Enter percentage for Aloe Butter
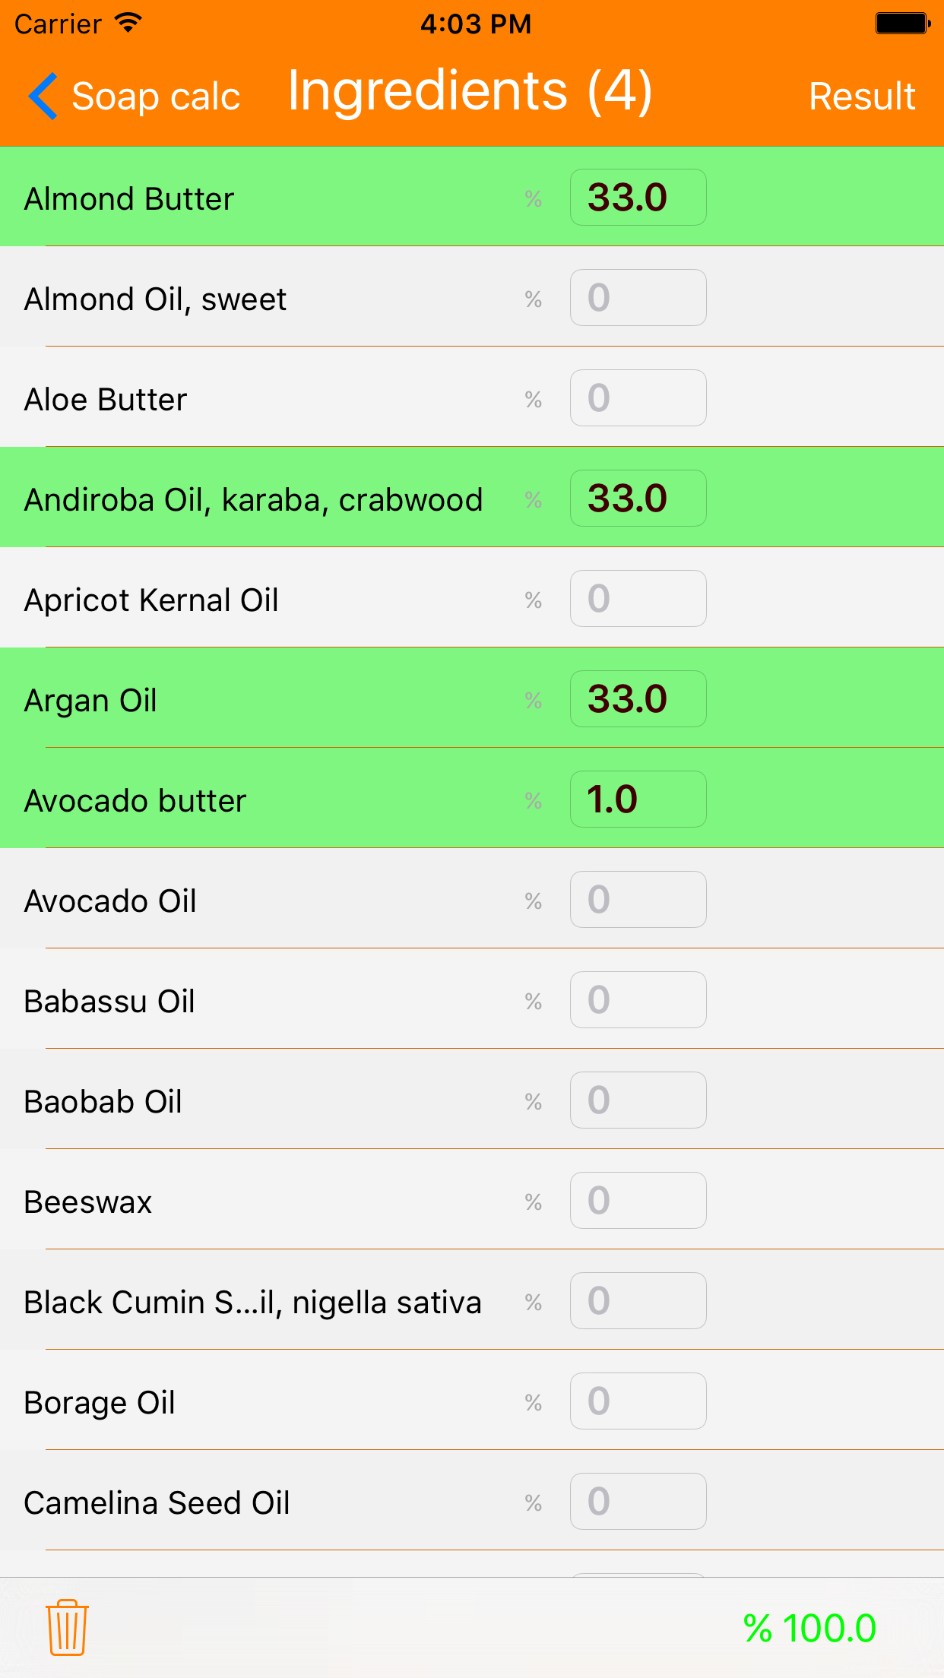The width and height of the screenshot is (944, 1678). tap(638, 398)
